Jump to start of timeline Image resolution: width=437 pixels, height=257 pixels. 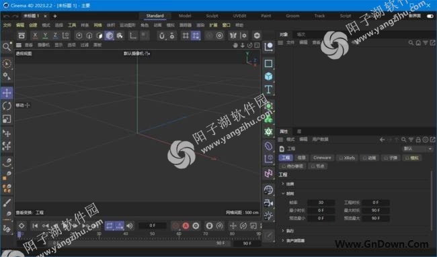click(35, 226)
